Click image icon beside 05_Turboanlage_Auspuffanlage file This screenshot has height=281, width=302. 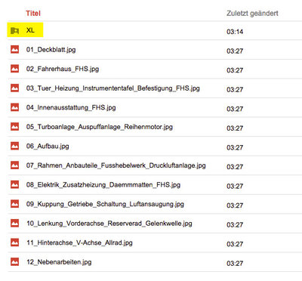click(x=15, y=126)
